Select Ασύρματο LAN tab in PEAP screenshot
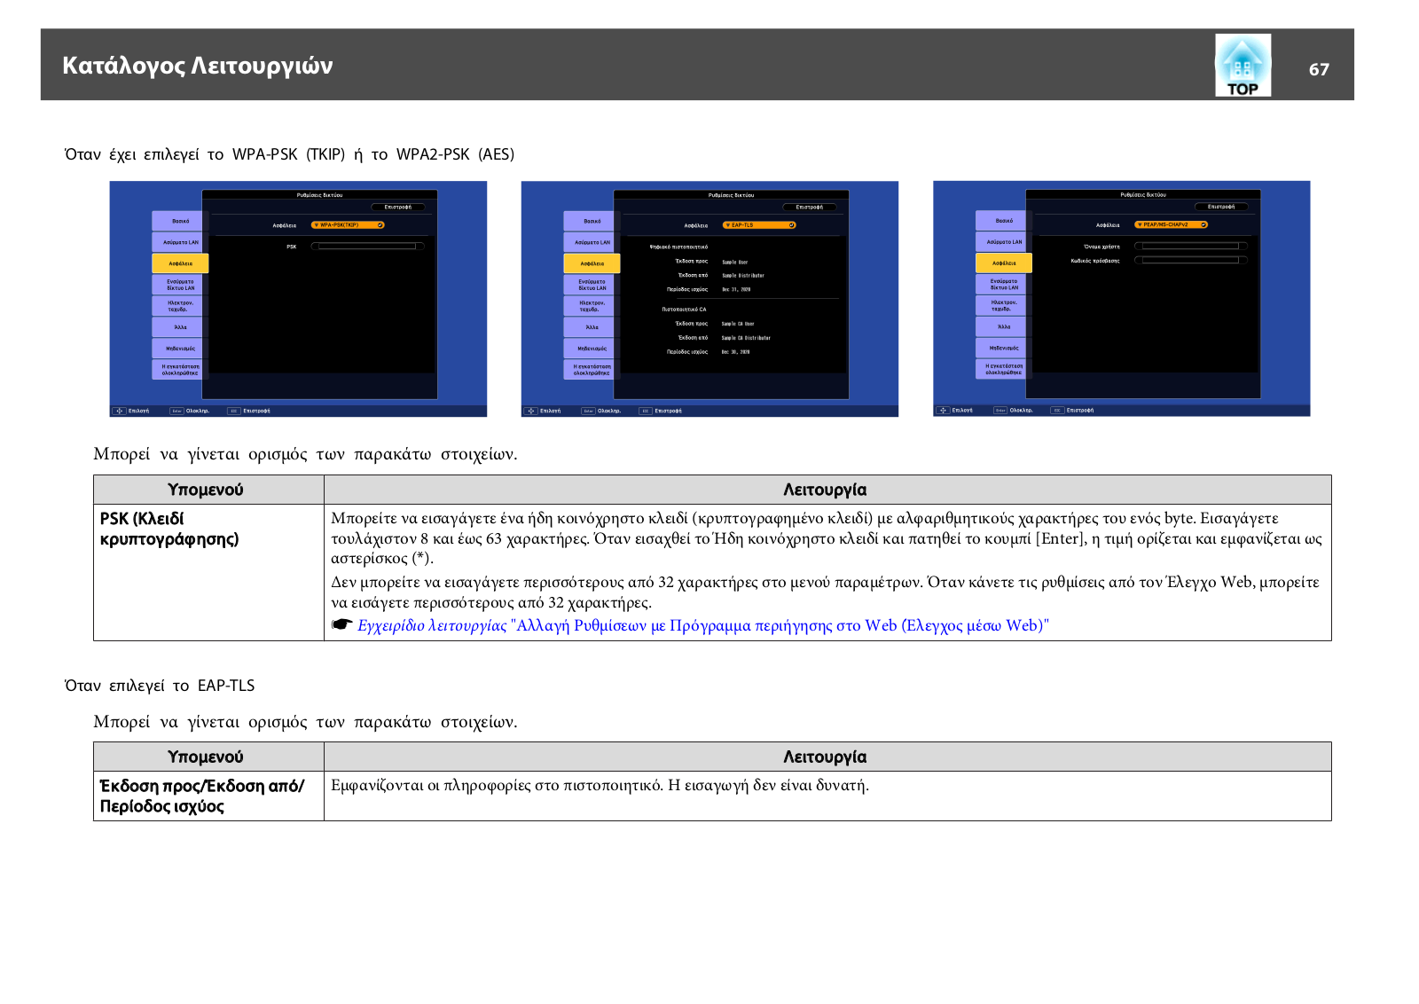The width and height of the screenshot is (1419, 1004). [x=1004, y=241]
